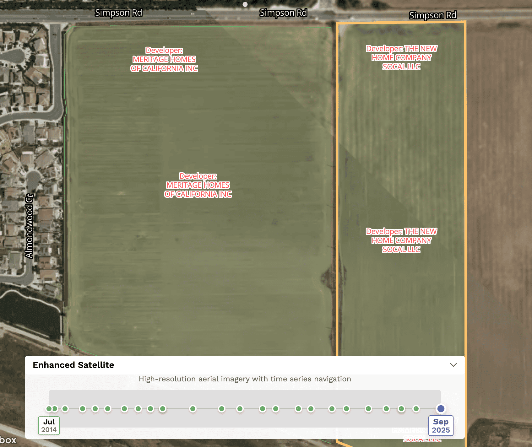The height and width of the screenshot is (447, 532).
Task: Click the Almondwood Ct street label
Action: point(29,226)
